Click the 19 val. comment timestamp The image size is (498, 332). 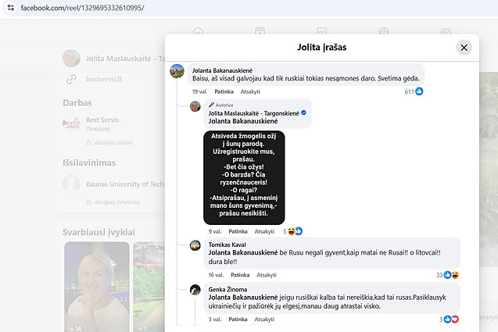click(199, 91)
